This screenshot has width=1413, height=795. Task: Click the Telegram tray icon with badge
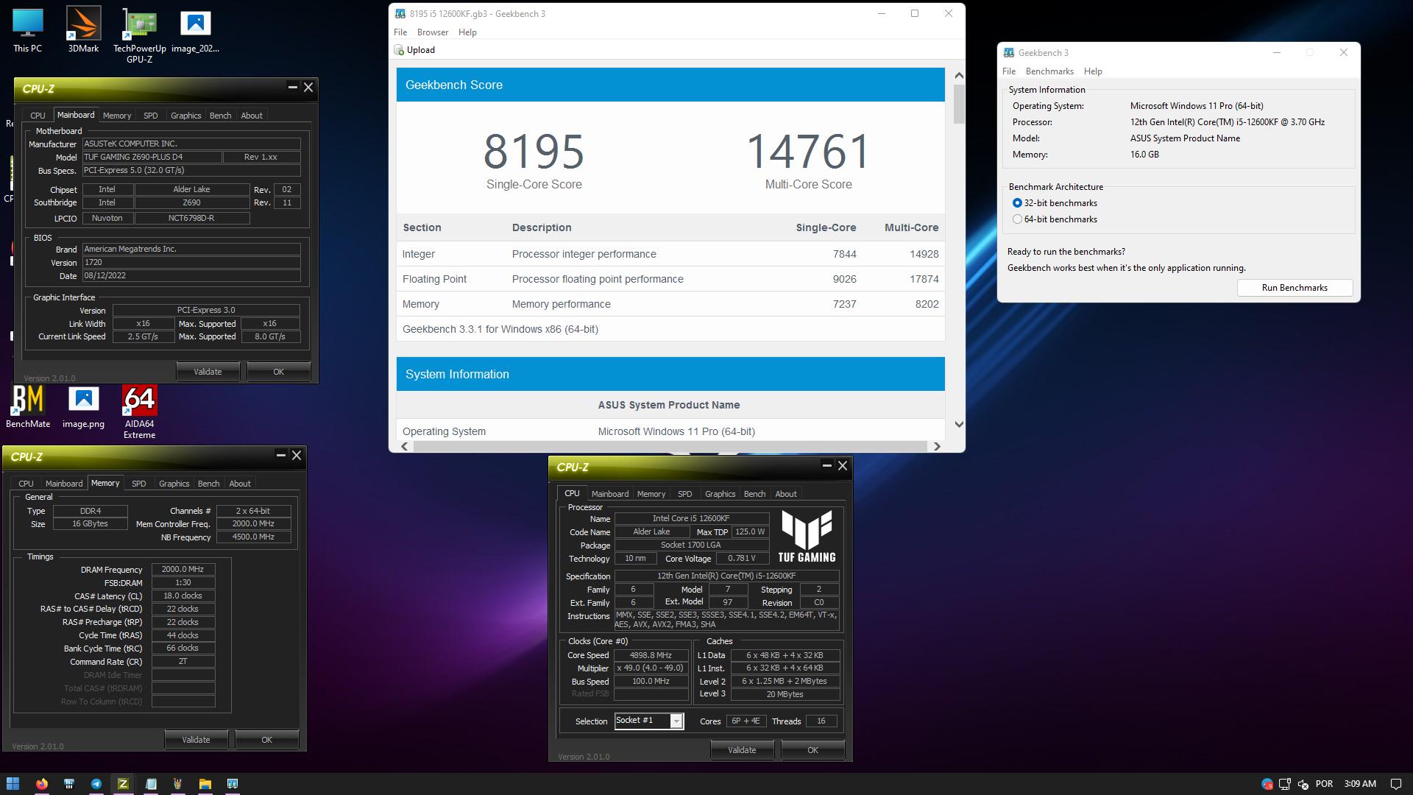[x=1267, y=784]
